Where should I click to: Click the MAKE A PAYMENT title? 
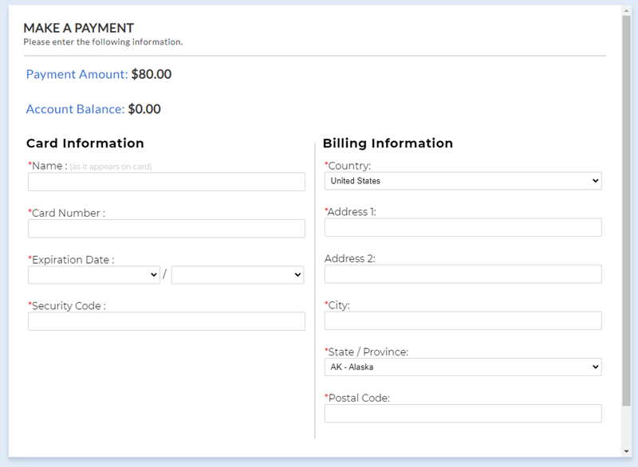78,28
